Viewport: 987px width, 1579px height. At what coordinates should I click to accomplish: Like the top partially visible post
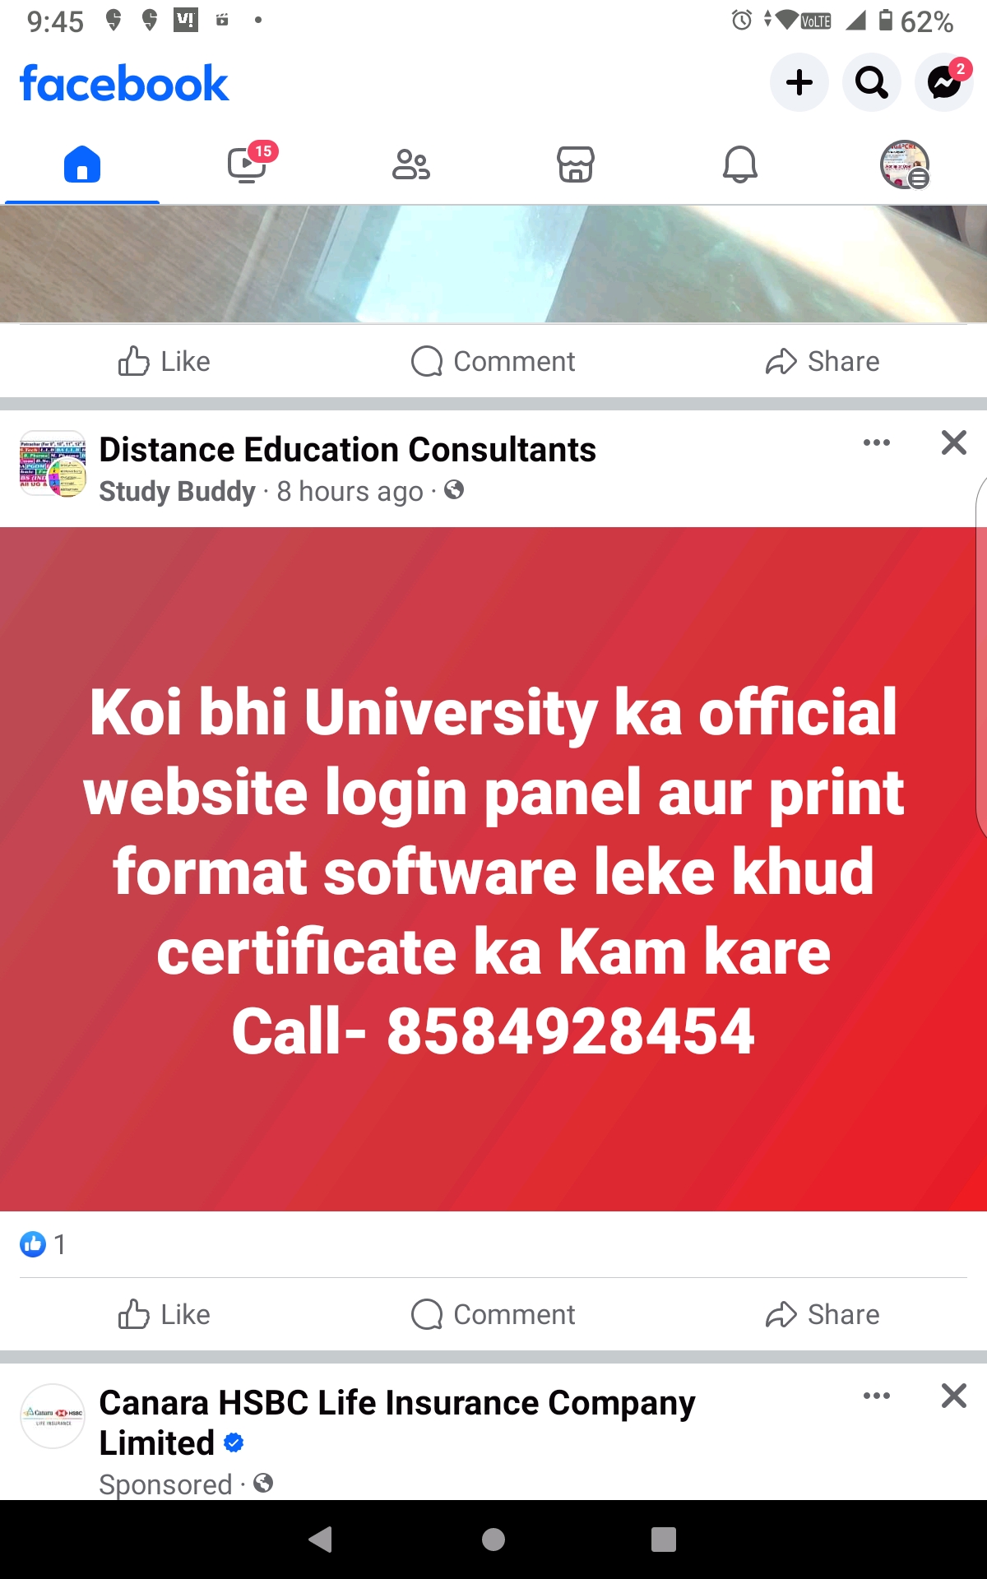tap(164, 361)
